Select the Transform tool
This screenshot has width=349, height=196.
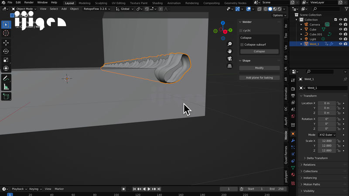(x=6, y=68)
